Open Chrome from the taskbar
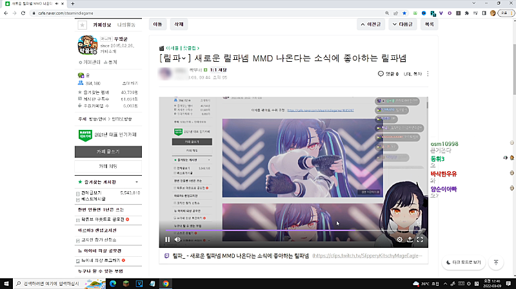 click(x=166, y=283)
